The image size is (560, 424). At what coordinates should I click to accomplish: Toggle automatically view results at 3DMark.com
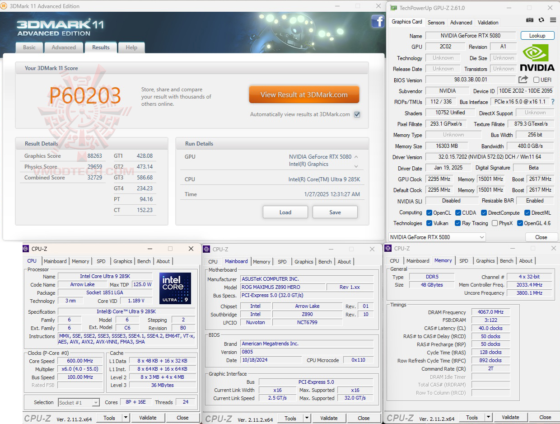point(357,114)
